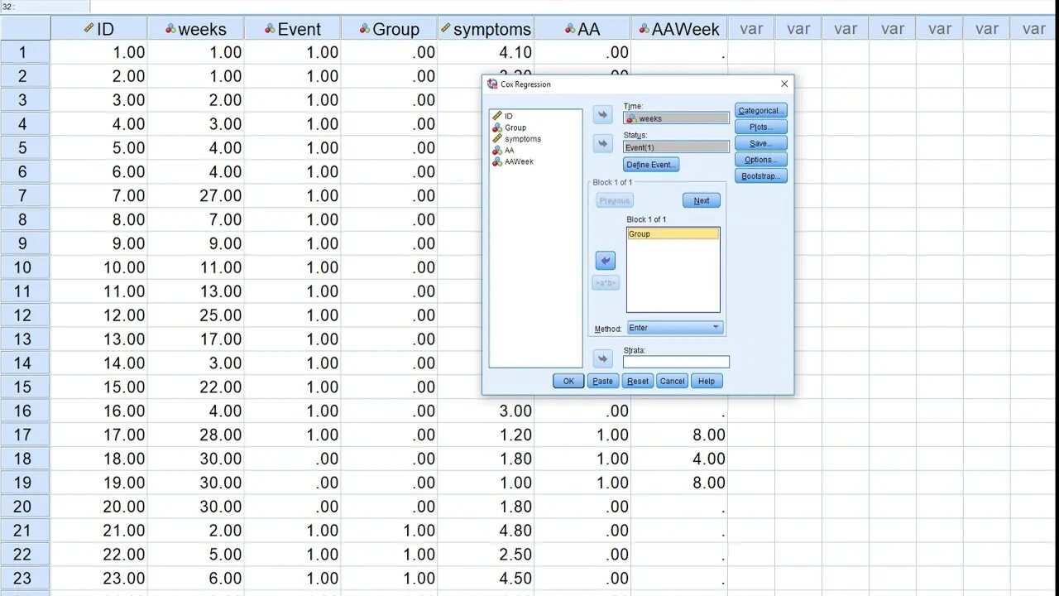This screenshot has width=1059, height=596.
Task: Click the Paste button
Action: click(x=603, y=381)
